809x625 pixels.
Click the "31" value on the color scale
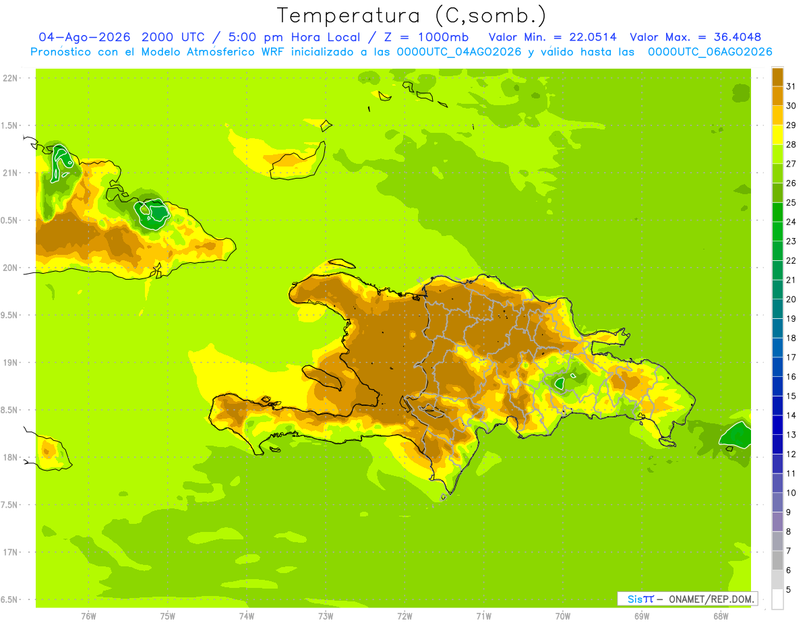791,86
